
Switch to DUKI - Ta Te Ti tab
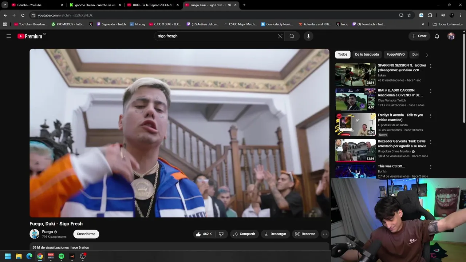pyautogui.click(x=153, y=5)
